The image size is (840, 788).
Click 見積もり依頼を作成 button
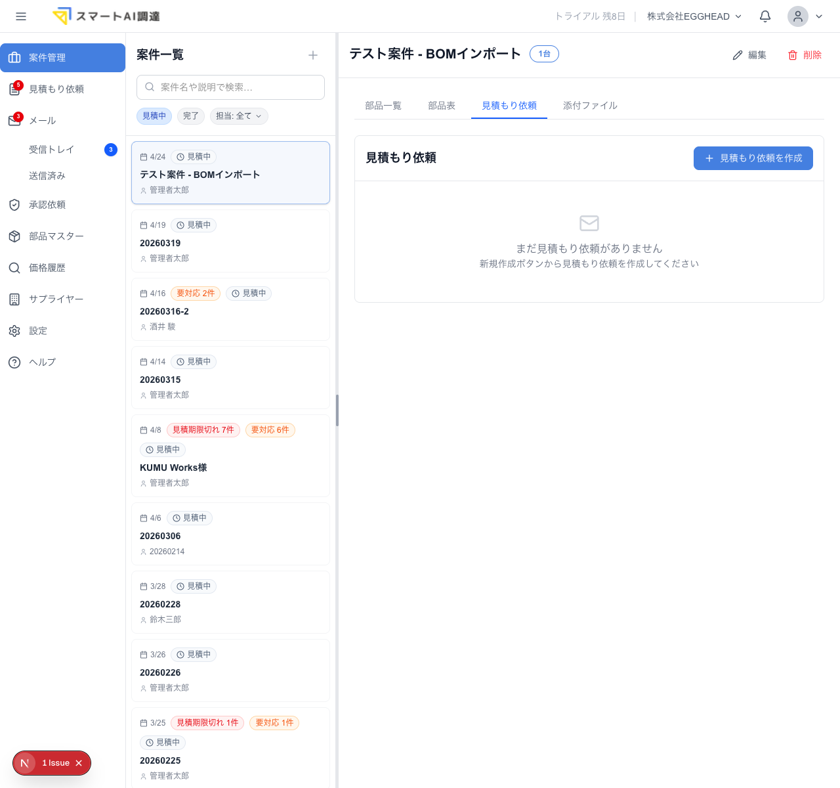(x=753, y=158)
